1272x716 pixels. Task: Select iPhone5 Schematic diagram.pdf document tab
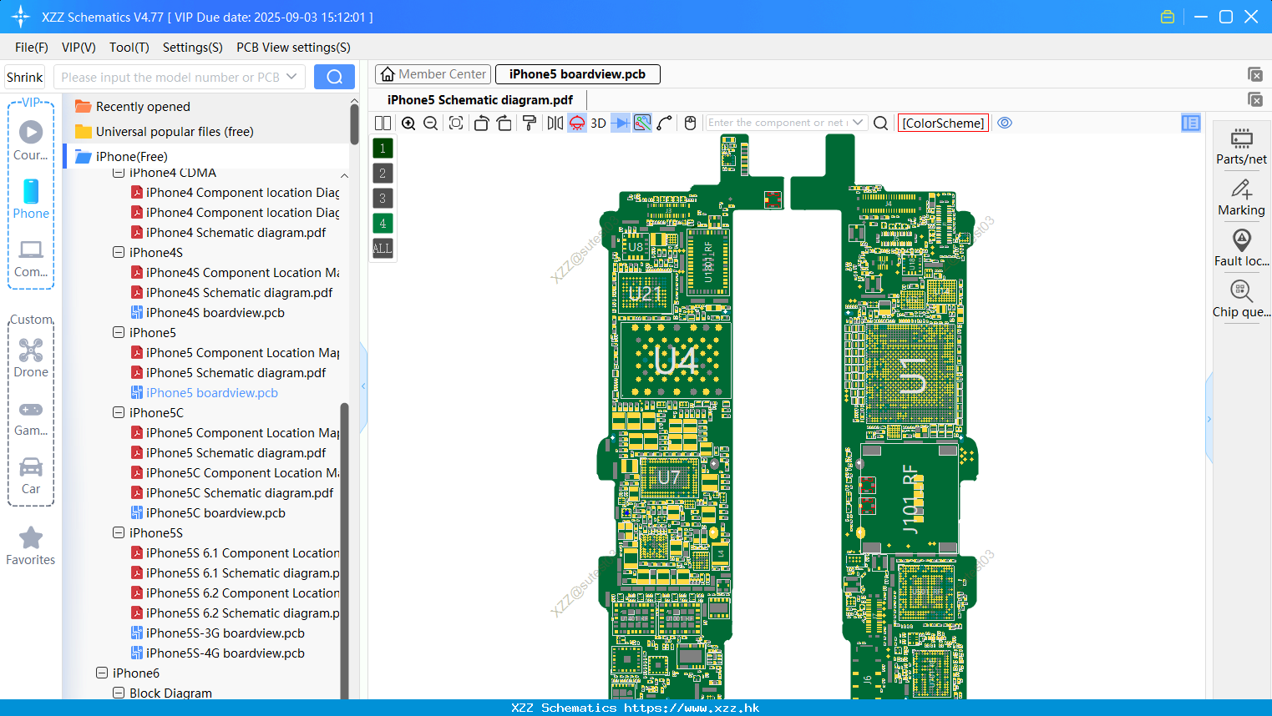point(480,100)
